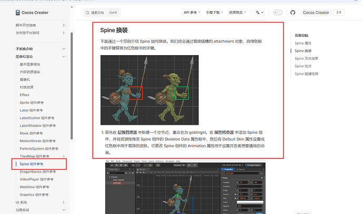Open MotionStreak 组件参考 page

(x=37, y=141)
